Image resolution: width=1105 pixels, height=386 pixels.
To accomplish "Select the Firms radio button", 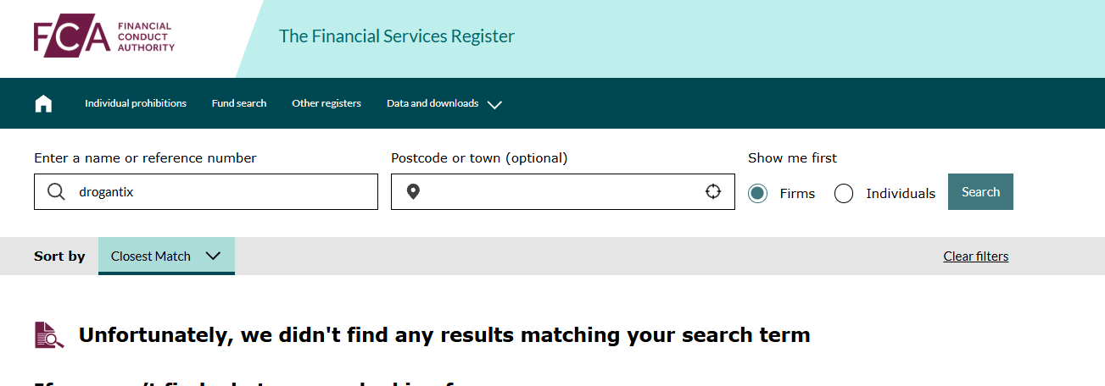I will pyautogui.click(x=757, y=194).
